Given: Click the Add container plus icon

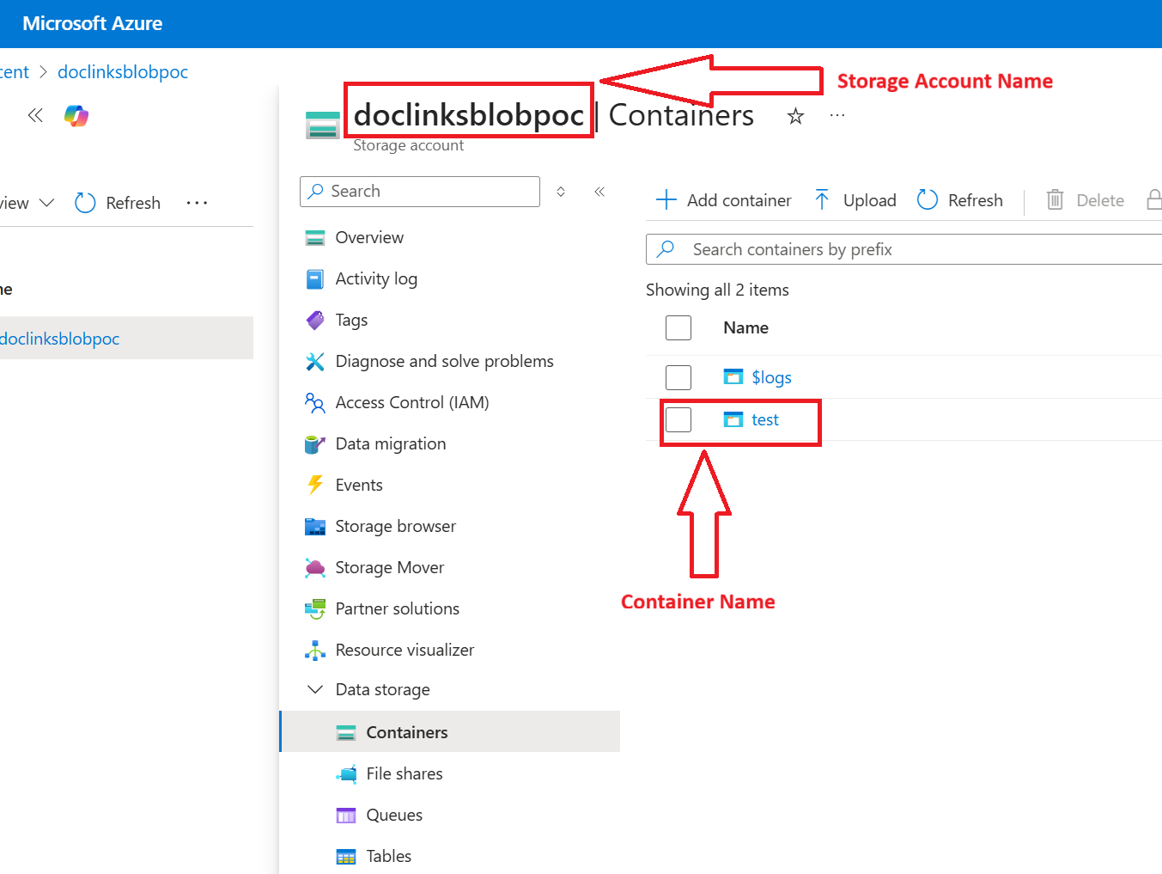Looking at the screenshot, I should (x=666, y=200).
